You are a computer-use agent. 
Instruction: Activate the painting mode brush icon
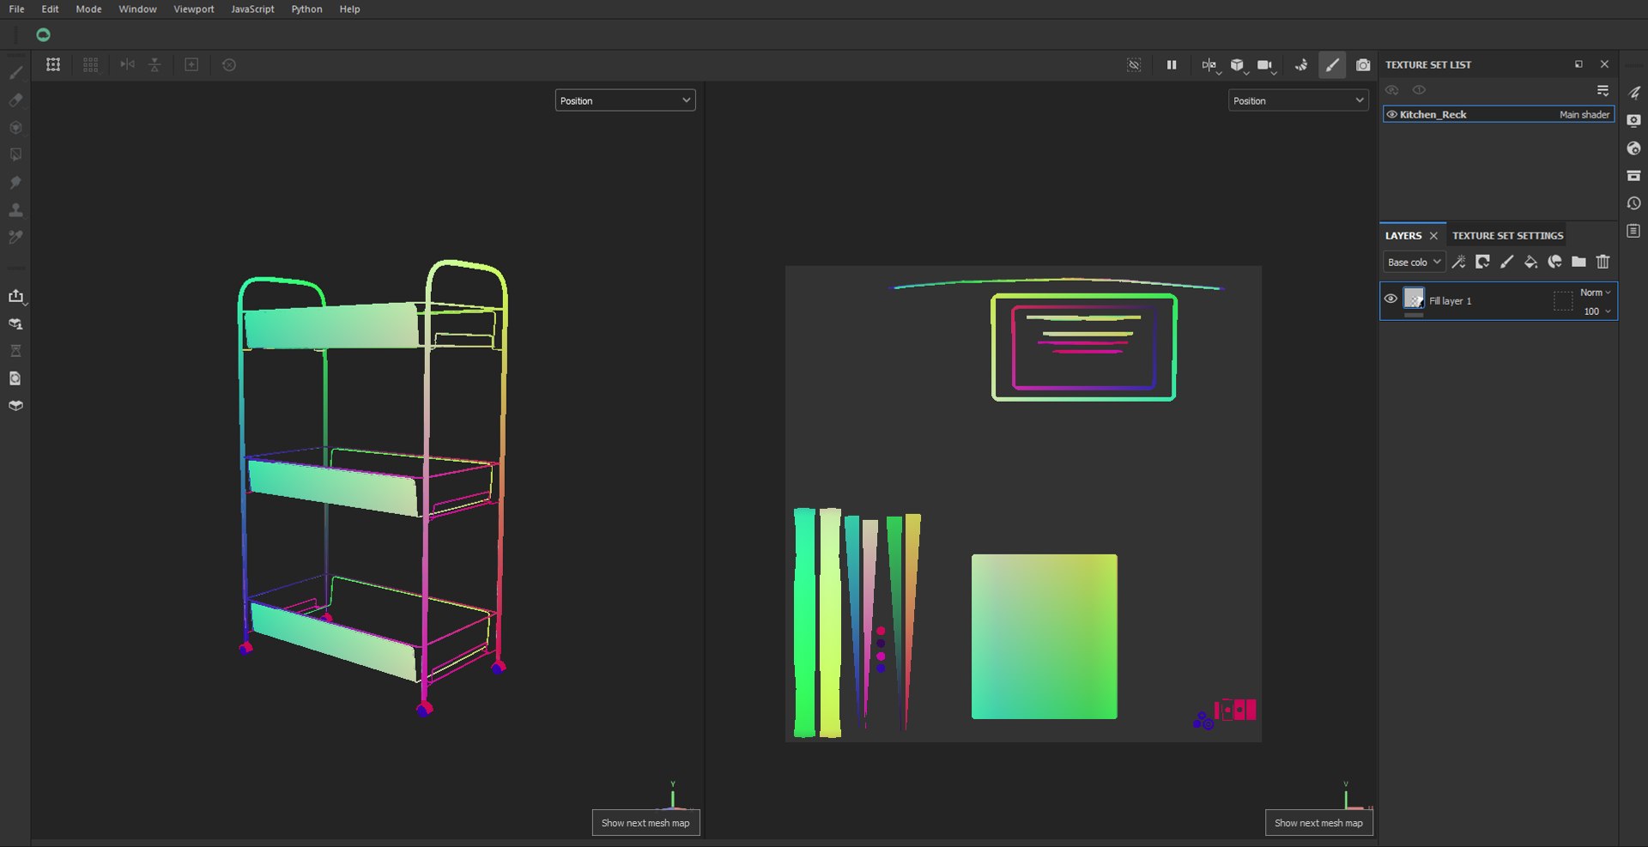tap(1332, 64)
